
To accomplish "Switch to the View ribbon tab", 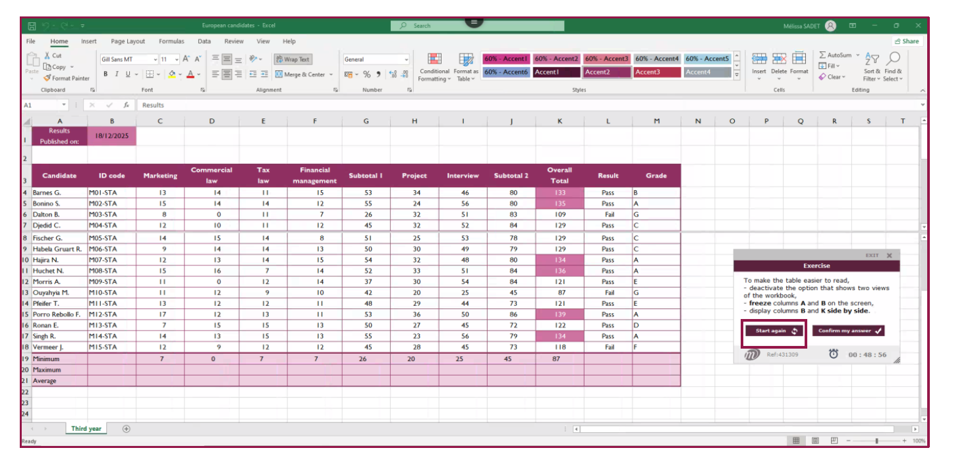I will (263, 41).
